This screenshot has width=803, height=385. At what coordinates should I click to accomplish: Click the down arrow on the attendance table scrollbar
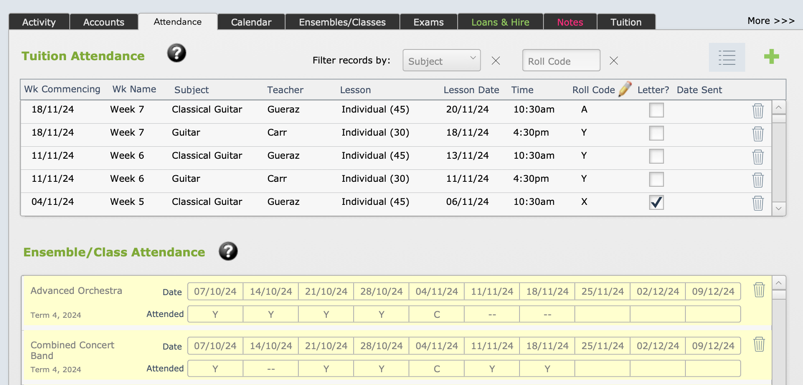click(x=779, y=209)
